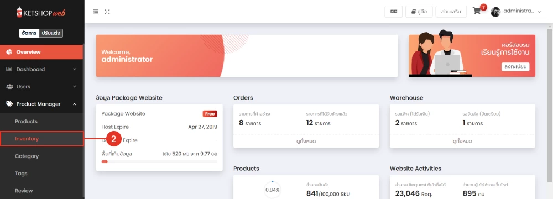Switch to ปรับแต่ง mode toggle
The width and height of the screenshot is (553, 199).
click(x=51, y=33)
